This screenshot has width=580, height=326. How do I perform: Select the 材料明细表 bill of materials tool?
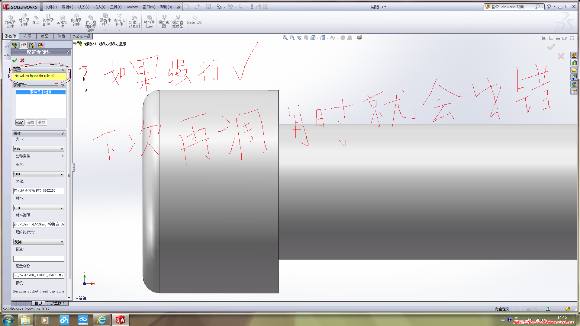click(149, 21)
